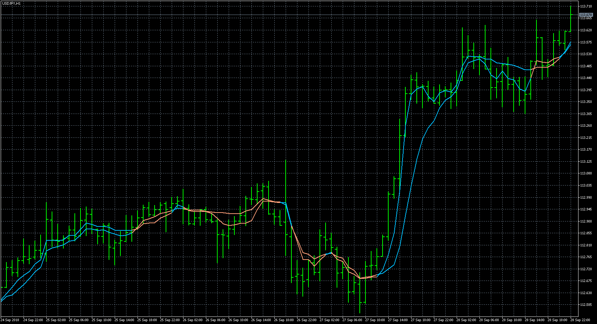Click the 27 Sep 06:00 time label
Viewport: 597px width, 324px height.
point(352,320)
